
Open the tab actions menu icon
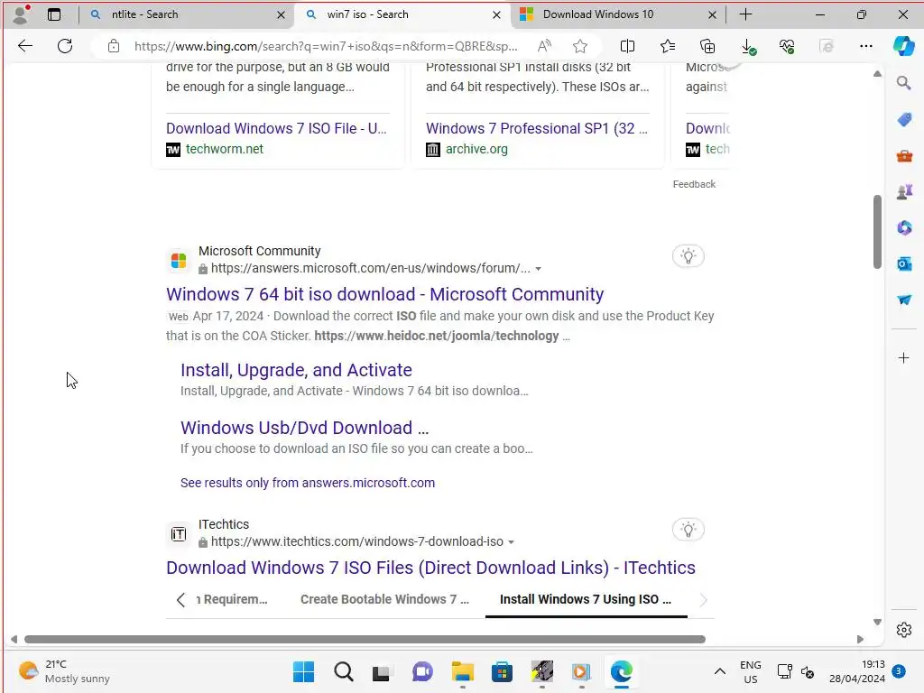[54, 14]
